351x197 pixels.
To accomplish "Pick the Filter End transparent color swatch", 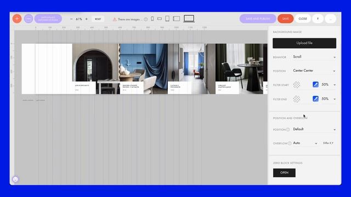I will 297,99.
